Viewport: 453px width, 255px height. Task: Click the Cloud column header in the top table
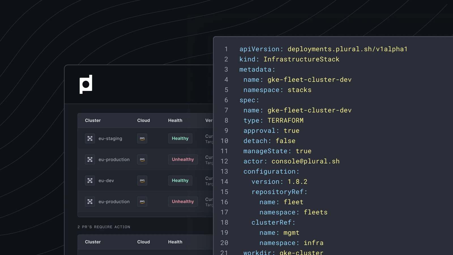pyautogui.click(x=144, y=120)
